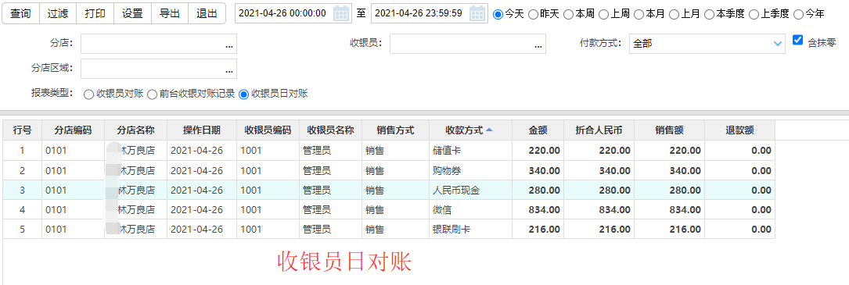Select the 储值卡 payment row cell

coord(470,151)
